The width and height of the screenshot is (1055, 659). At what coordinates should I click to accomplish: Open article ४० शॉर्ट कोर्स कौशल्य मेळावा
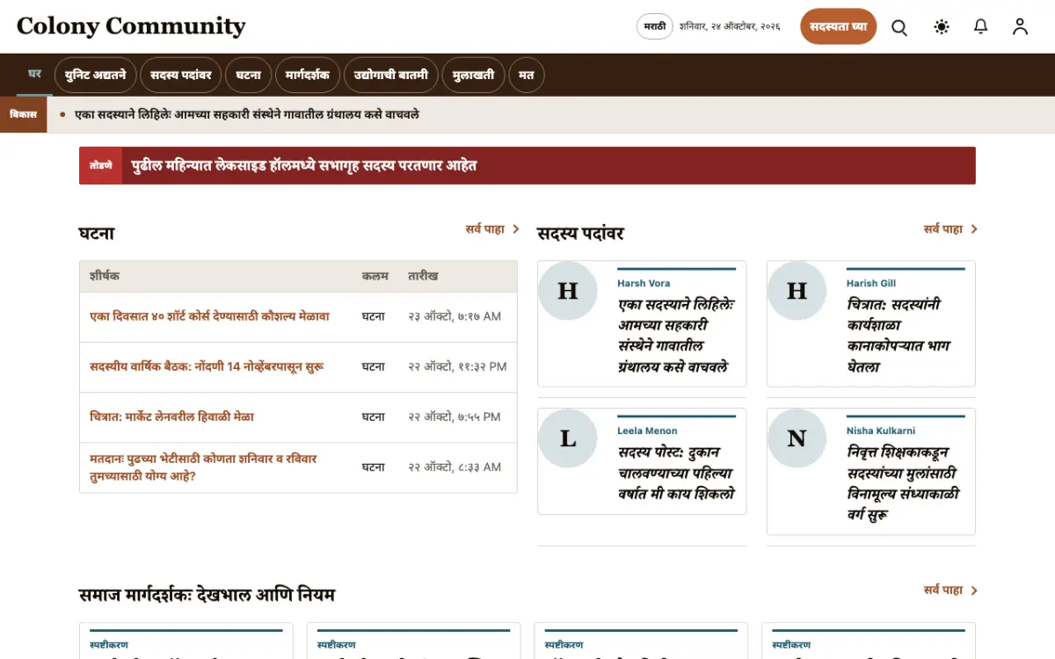pyautogui.click(x=209, y=316)
